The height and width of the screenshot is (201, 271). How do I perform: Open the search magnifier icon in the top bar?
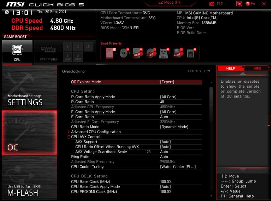click(x=239, y=4)
